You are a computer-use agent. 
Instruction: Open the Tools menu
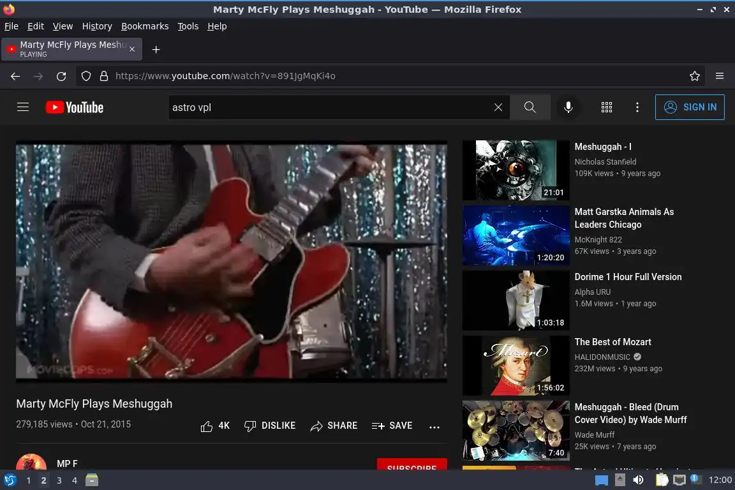pos(188,26)
